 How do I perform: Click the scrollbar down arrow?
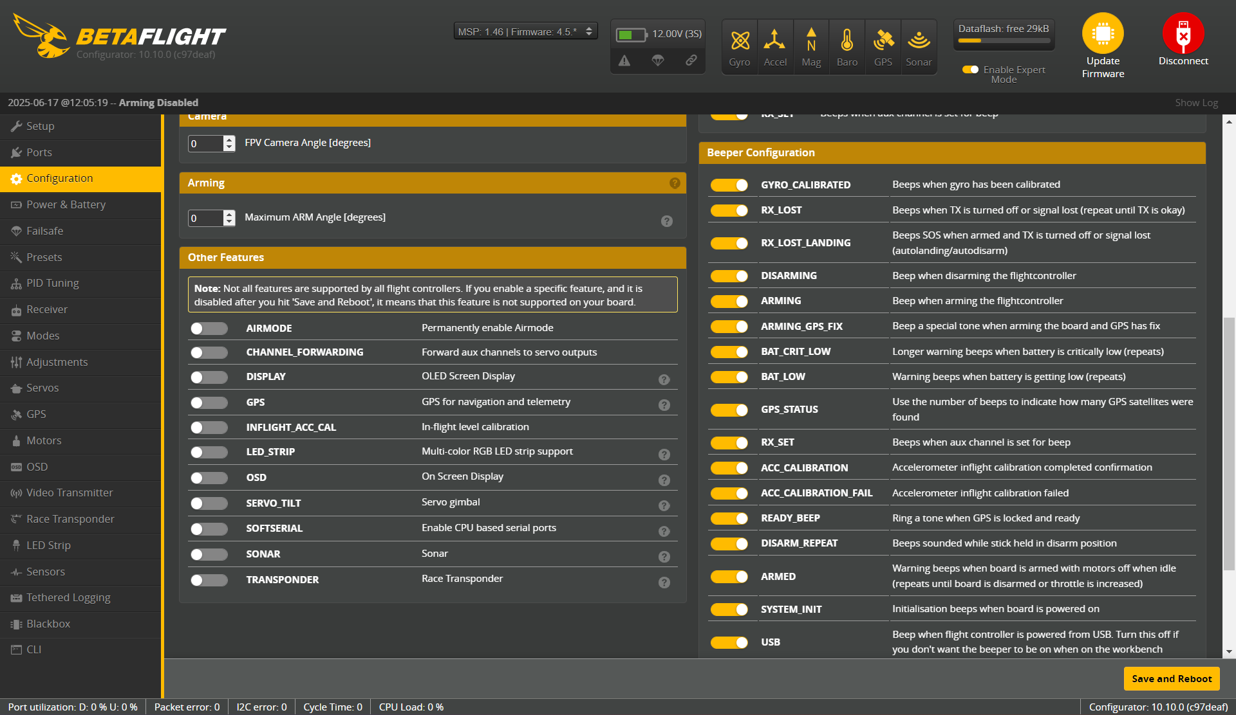click(x=1230, y=652)
